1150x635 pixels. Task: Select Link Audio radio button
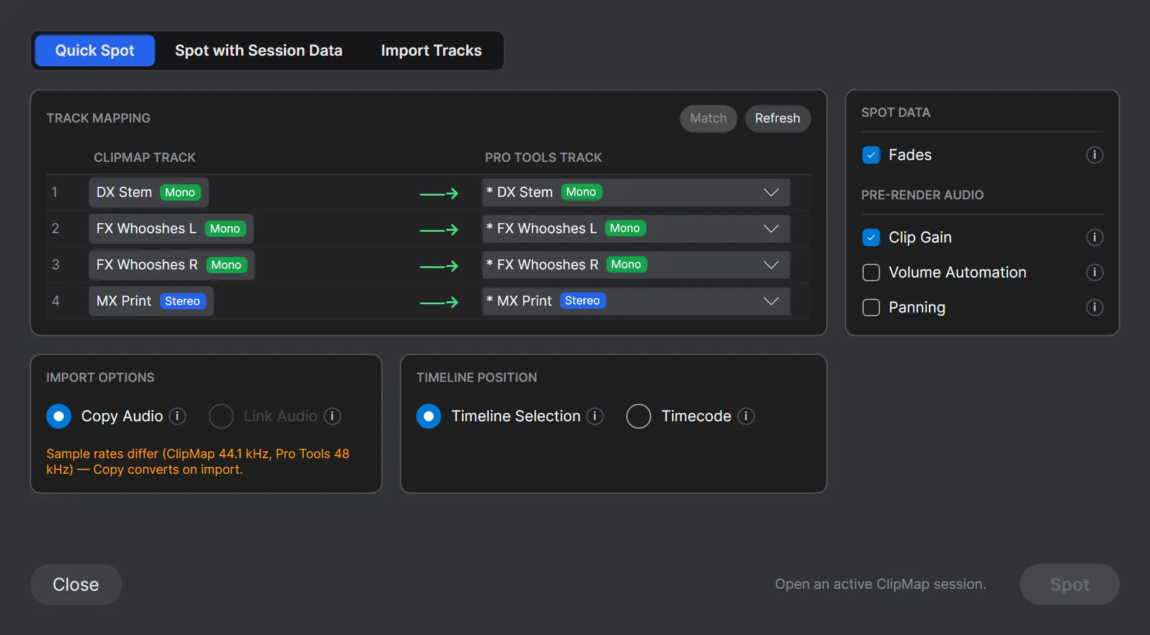pos(221,416)
